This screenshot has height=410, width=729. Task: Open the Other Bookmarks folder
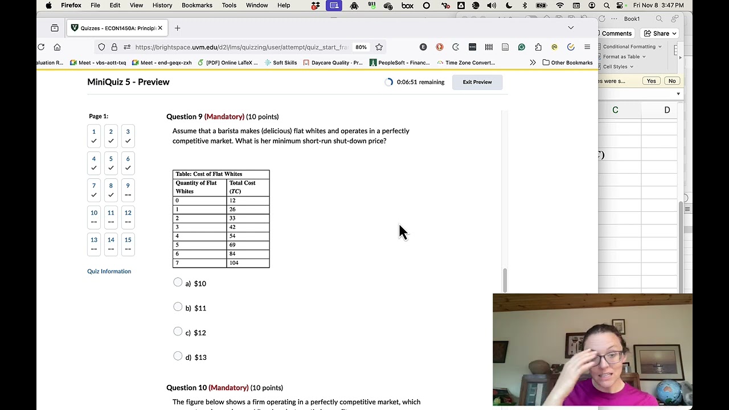pyautogui.click(x=567, y=63)
